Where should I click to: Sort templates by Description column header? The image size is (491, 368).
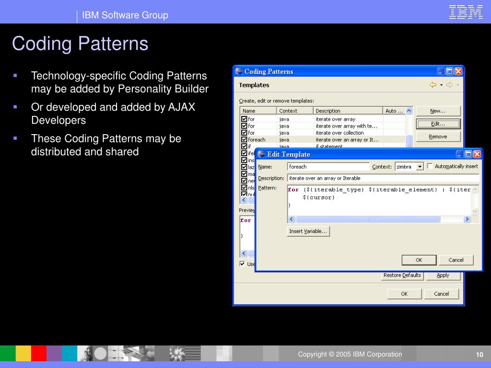tap(348, 111)
